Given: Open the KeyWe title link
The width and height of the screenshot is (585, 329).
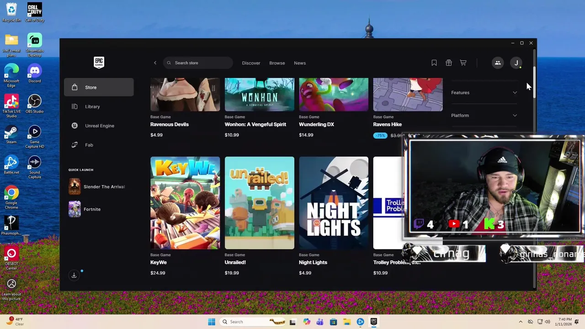Looking at the screenshot, I should click(159, 262).
